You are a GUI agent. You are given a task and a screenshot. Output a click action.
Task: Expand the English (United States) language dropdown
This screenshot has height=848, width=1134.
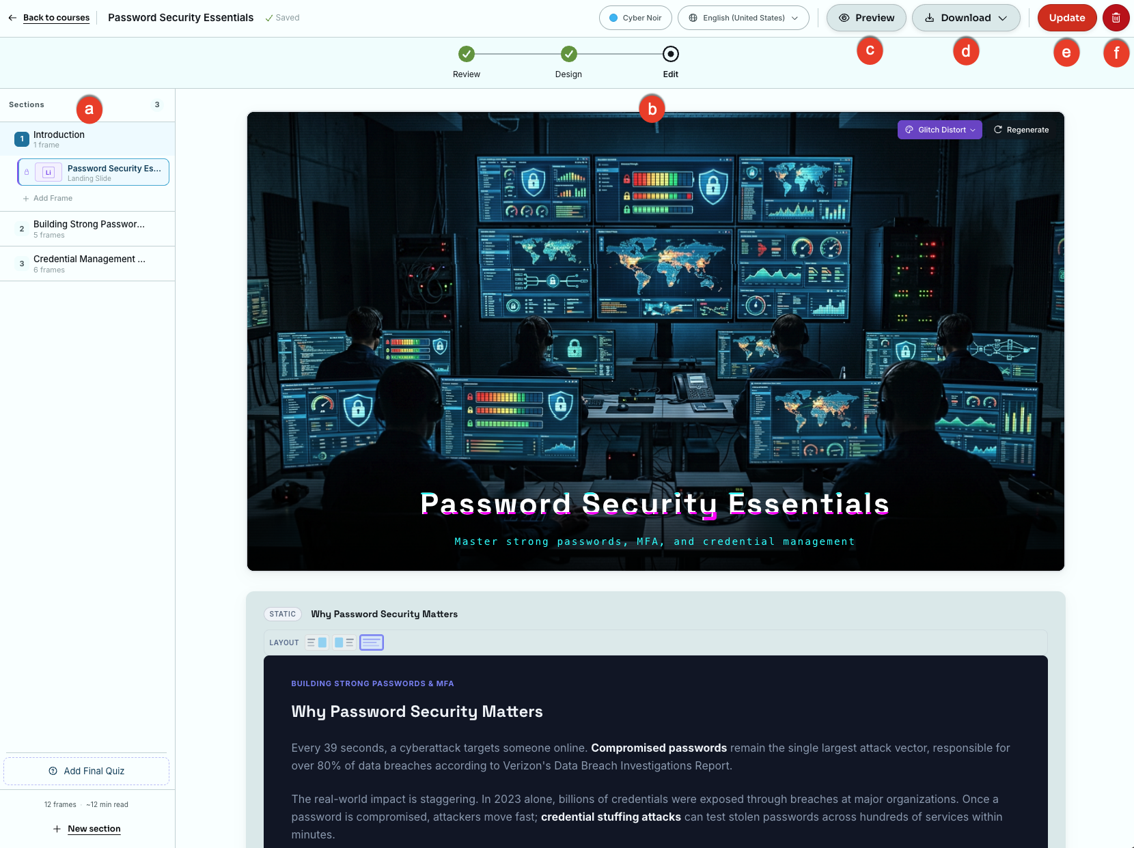(743, 18)
